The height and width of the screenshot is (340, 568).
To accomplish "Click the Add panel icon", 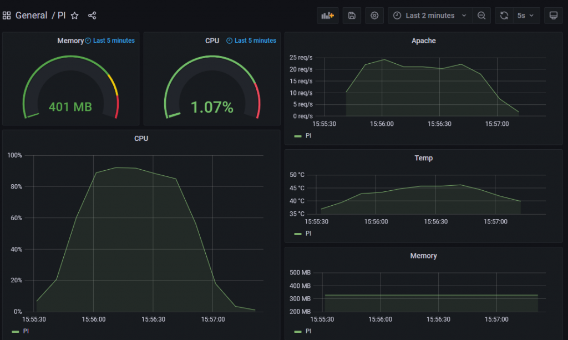I will [x=327, y=16].
